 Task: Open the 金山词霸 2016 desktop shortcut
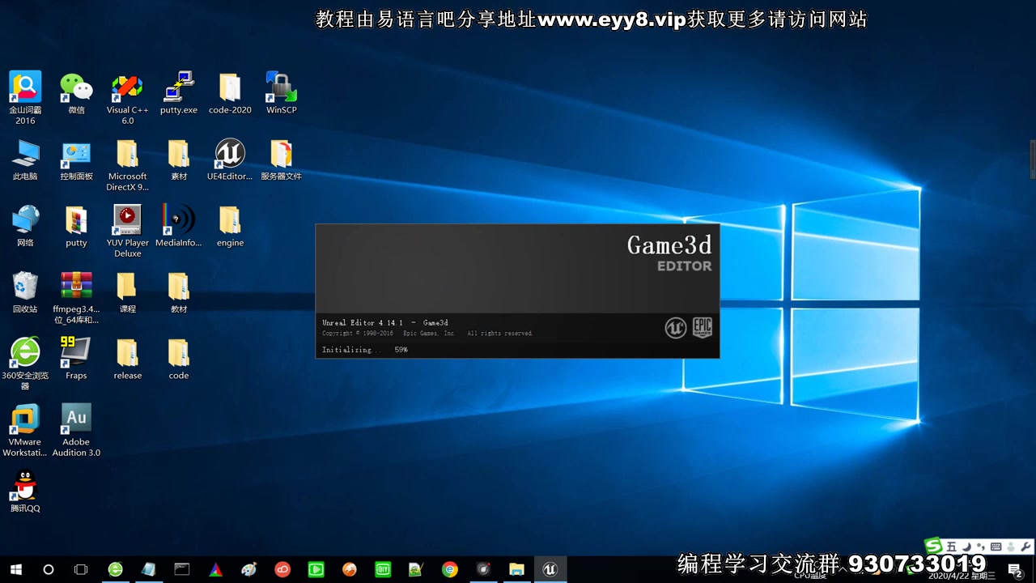pos(25,97)
